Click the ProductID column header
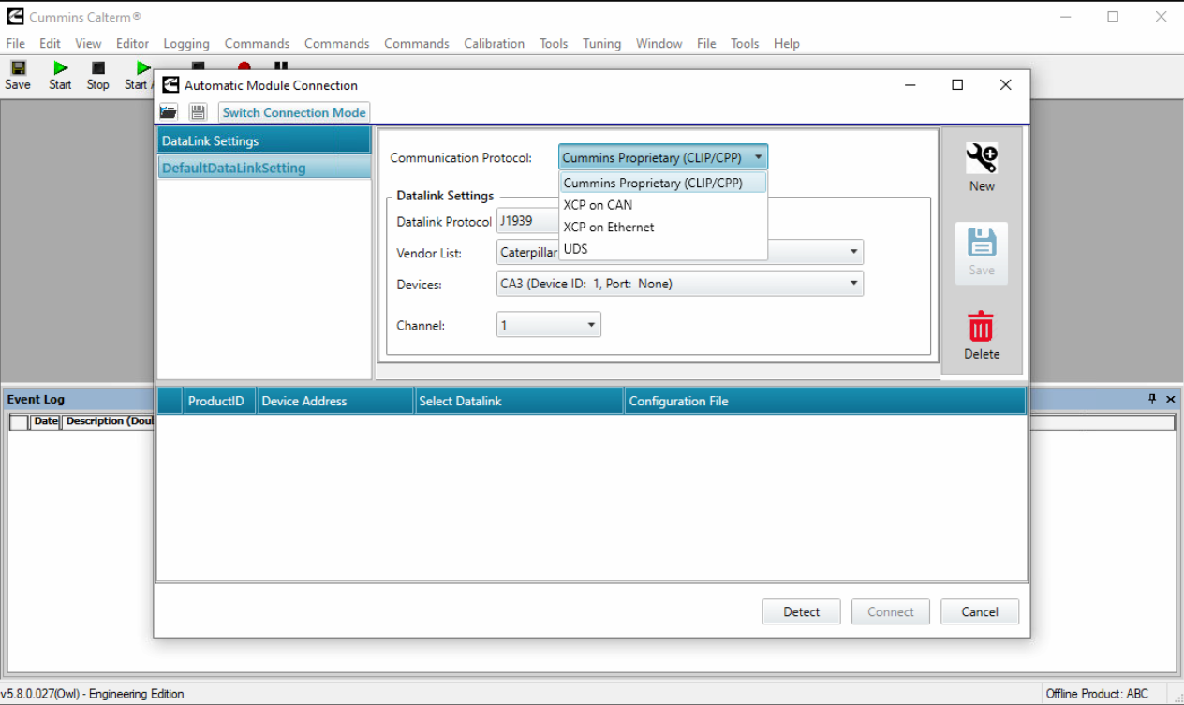This screenshot has width=1184, height=705. point(220,401)
